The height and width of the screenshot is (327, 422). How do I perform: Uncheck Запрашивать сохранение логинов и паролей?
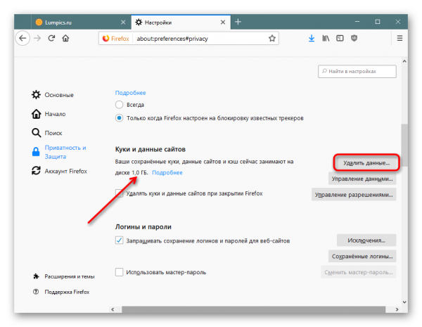coord(120,240)
